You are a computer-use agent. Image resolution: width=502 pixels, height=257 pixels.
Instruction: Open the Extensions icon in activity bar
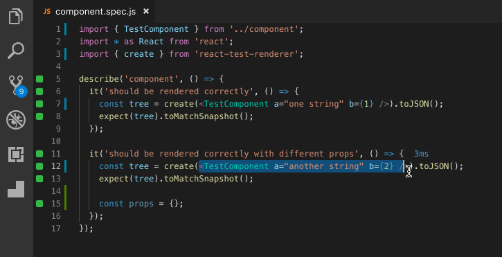click(16, 154)
